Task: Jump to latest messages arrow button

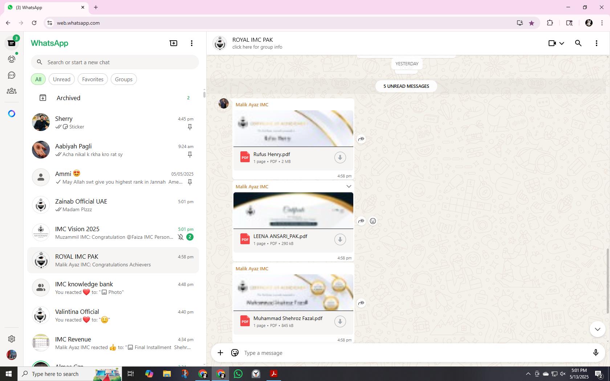Action: tap(597, 329)
